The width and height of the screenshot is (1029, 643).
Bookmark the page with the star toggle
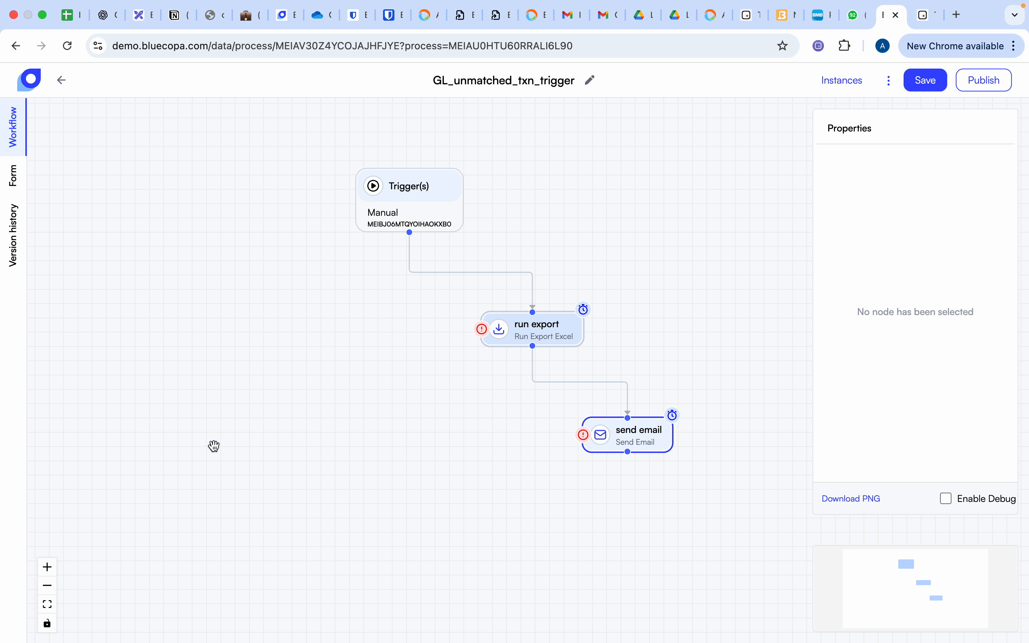(x=783, y=45)
